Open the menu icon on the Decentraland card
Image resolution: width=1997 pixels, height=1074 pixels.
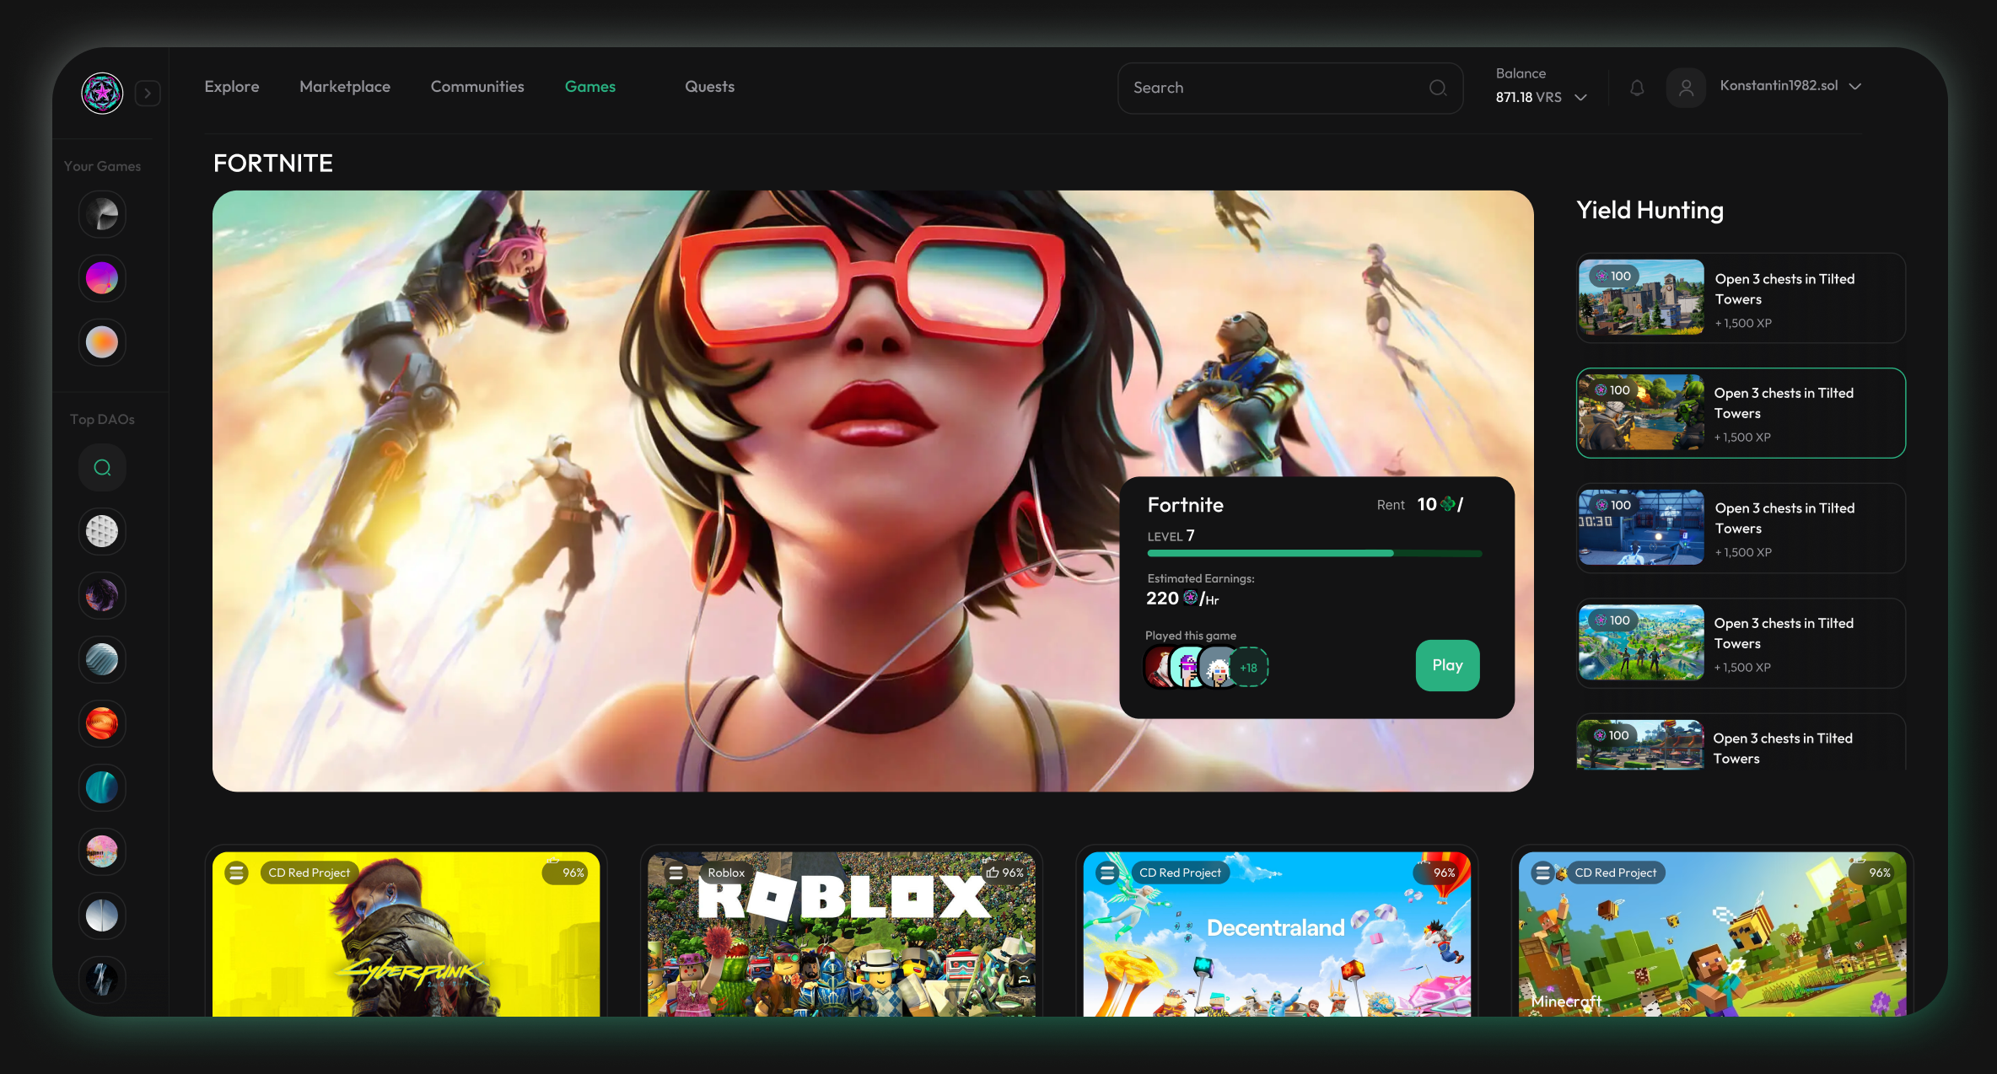click(1107, 873)
